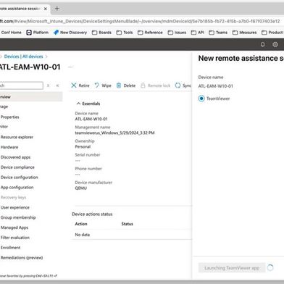Open the Boards bookmarks folder
Screen dimensions: 284x284
(x=101, y=33)
